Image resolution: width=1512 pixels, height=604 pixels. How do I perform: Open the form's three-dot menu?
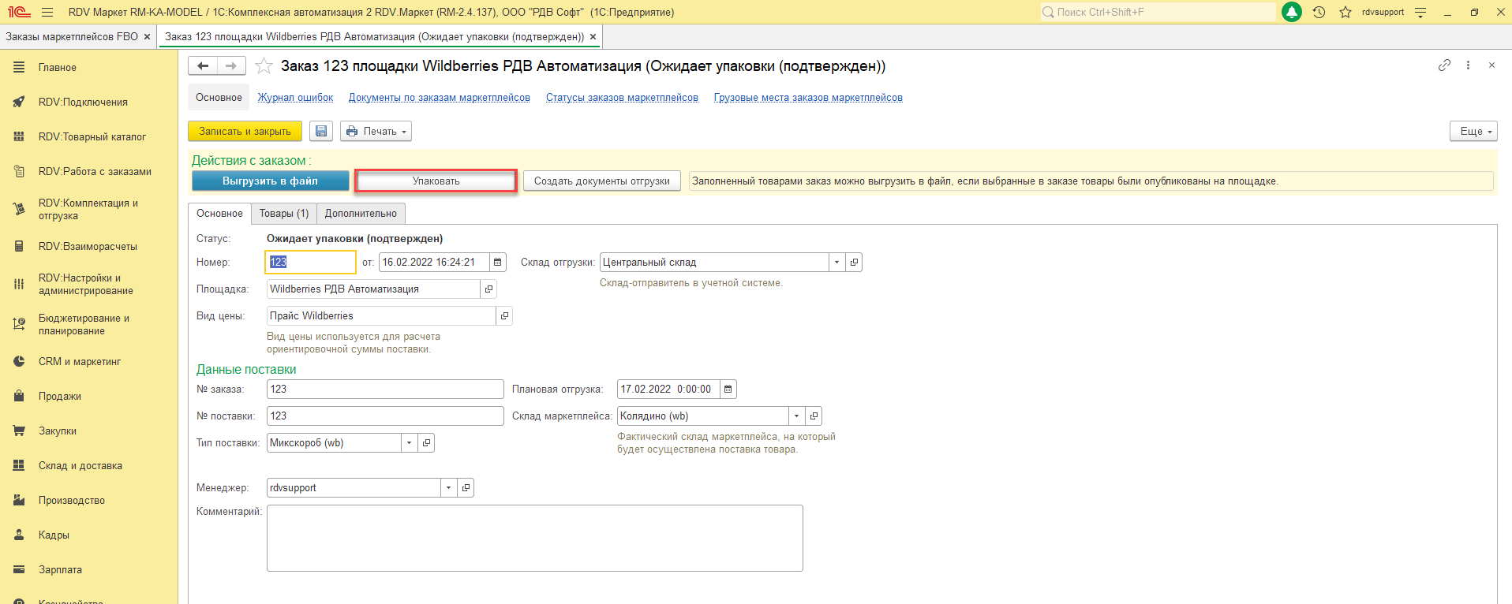coord(1468,65)
